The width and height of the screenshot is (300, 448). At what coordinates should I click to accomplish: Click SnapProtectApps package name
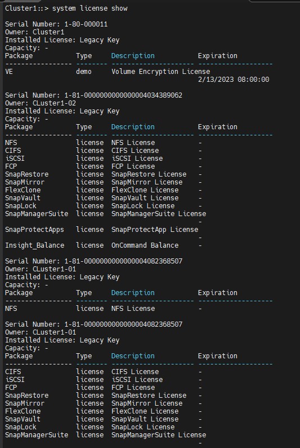[34, 230]
